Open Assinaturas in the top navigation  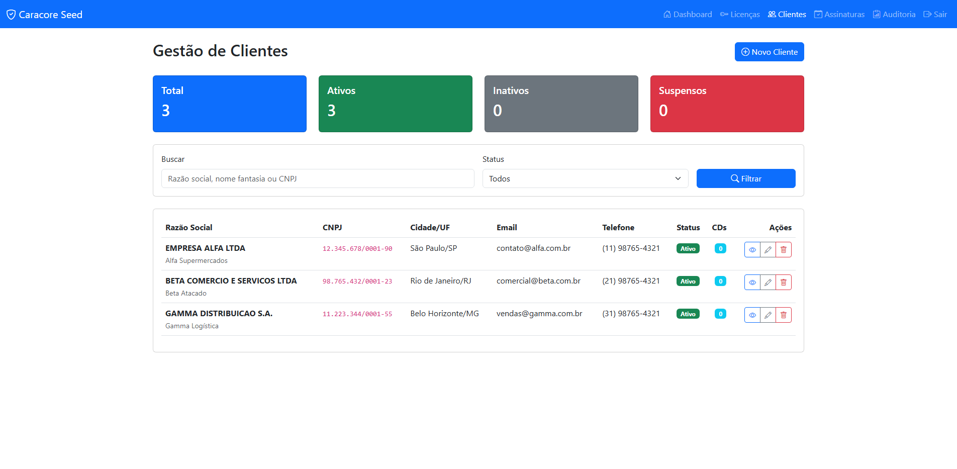(839, 15)
